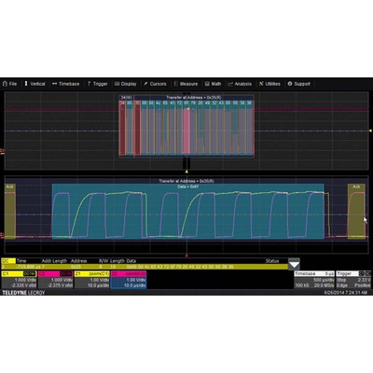Click the 'Data = 0x6f' annotation label
Viewport: 373px width, 373px height.
[187, 186]
